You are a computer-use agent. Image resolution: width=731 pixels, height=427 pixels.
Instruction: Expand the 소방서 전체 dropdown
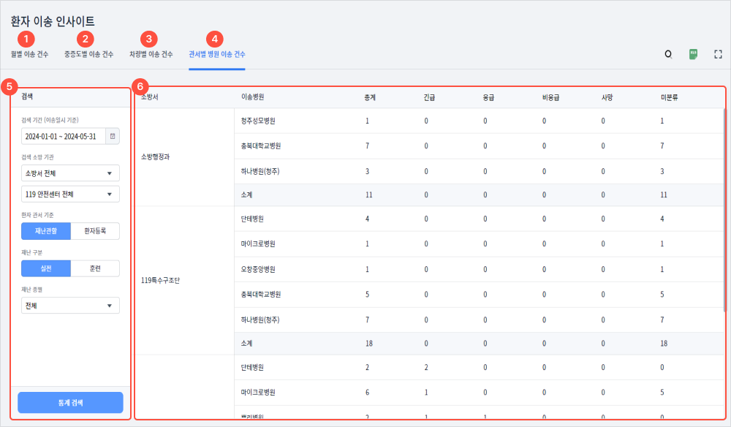click(x=70, y=173)
